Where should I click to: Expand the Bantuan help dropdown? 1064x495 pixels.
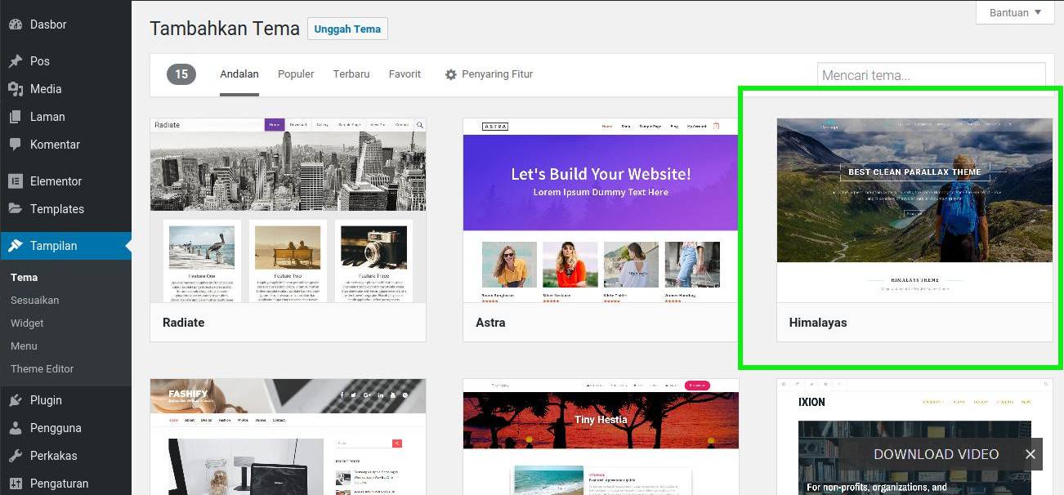pyautogui.click(x=1015, y=12)
